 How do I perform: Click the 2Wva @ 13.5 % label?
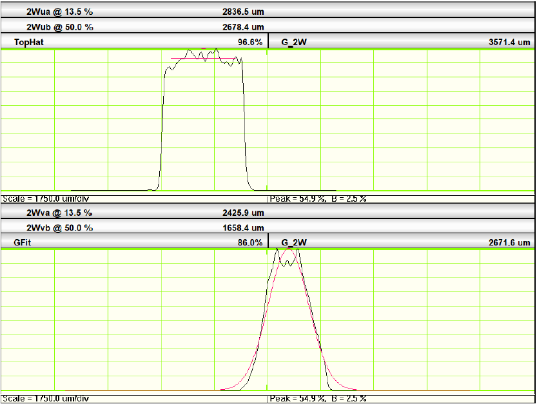pyautogui.click(x=59, y=213)
